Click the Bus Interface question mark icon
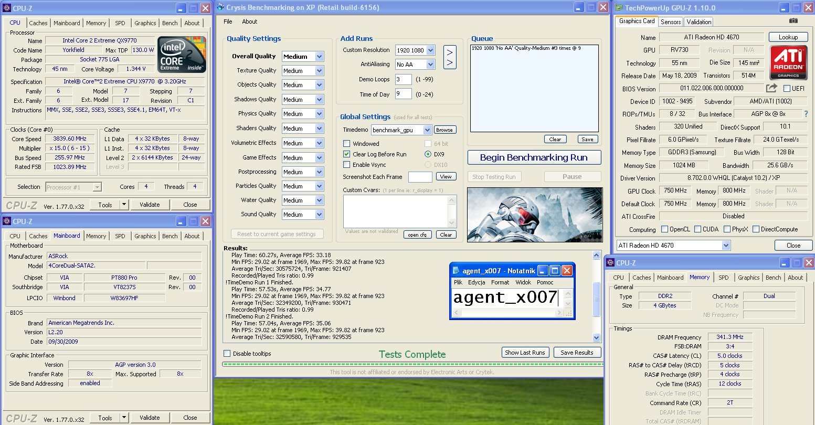This screenshot has height=425, width=815. pos(806,114)
